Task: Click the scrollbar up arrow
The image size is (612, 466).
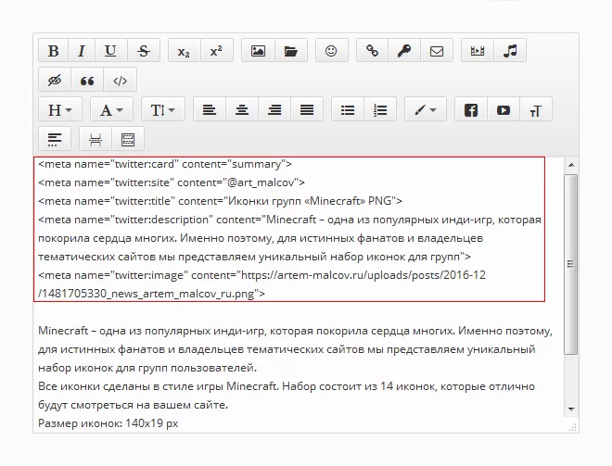Action: pyautogui.click(x=571, y=165)
